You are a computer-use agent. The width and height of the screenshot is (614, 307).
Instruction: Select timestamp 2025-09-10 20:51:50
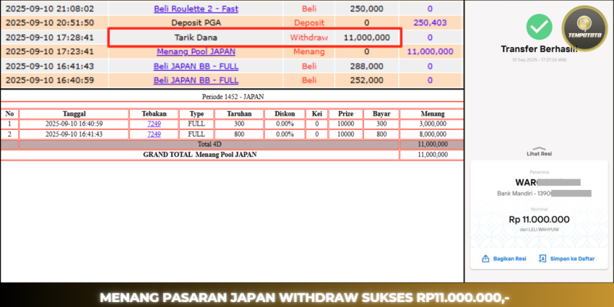(50, 22)
